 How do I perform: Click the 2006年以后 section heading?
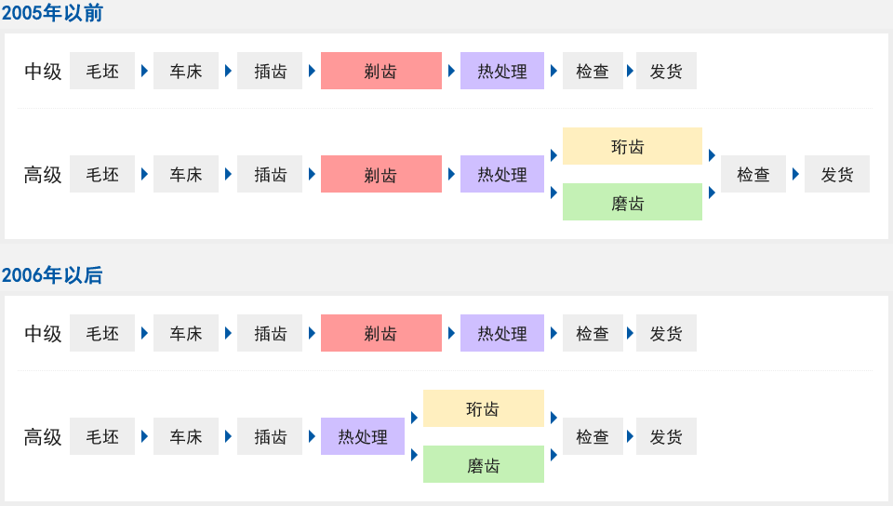[52, 275]
